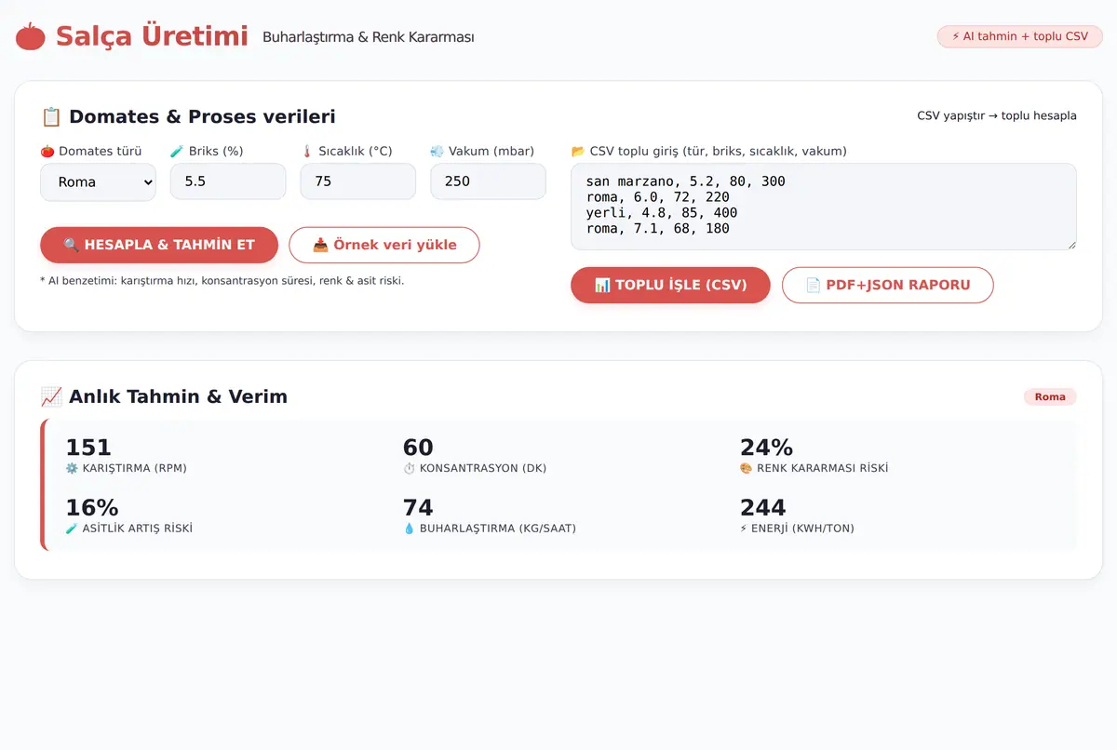
Task: Focus the Sıcaklık (°C) field
Action: point(357,181)
